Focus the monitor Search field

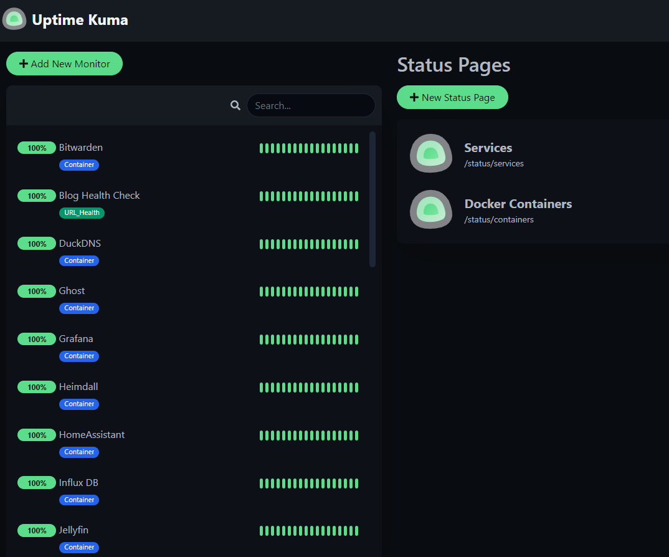click(x=311, y=105)
